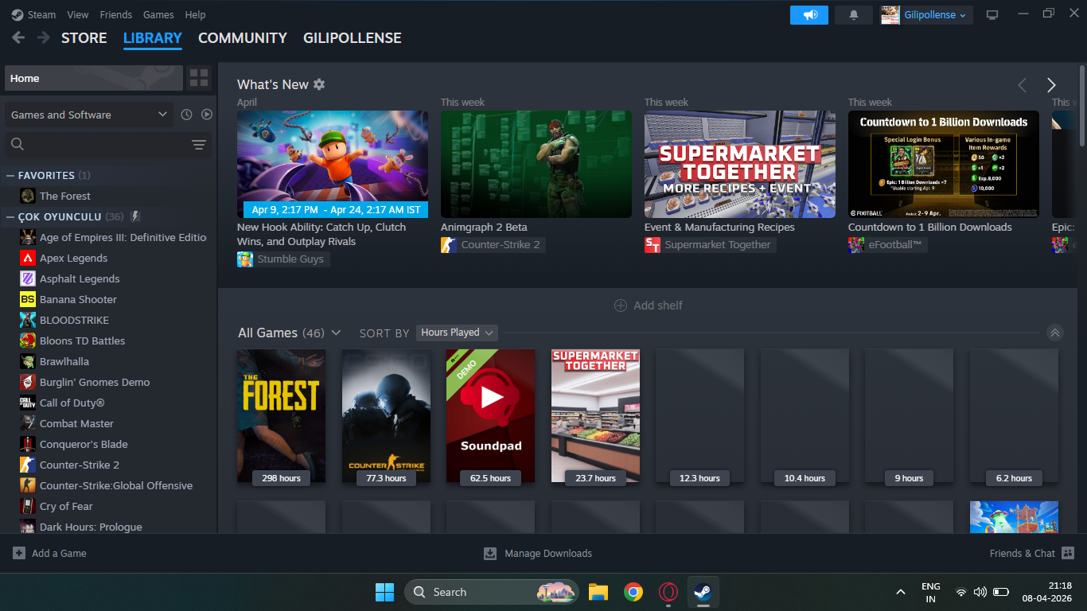
Task: Click The Forest game cover thumbnail
Action: [x=281, y=415]
